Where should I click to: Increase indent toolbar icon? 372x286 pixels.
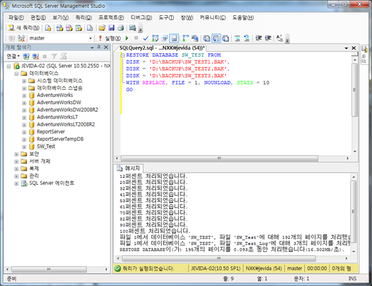(x=268, y=38)
